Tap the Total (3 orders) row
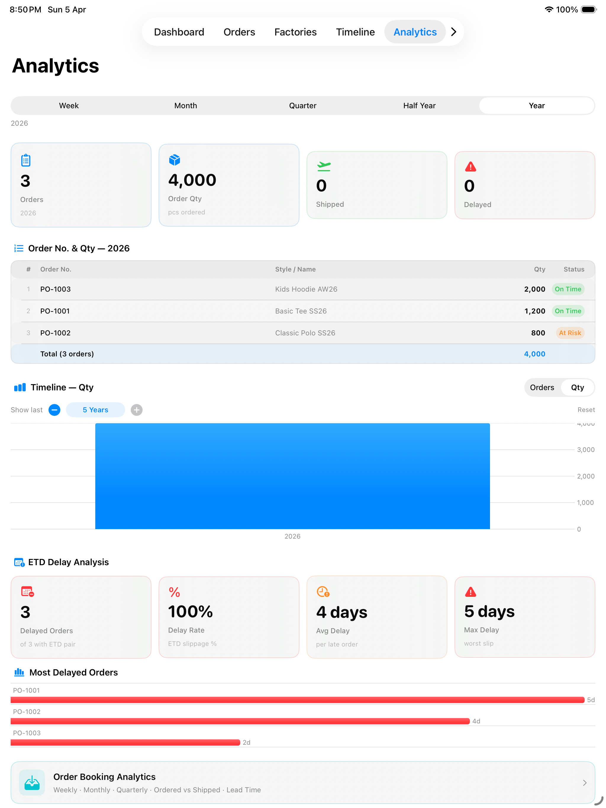Viewport: 606px width, 808px height. pyautogui.click(x=303, y=354)
